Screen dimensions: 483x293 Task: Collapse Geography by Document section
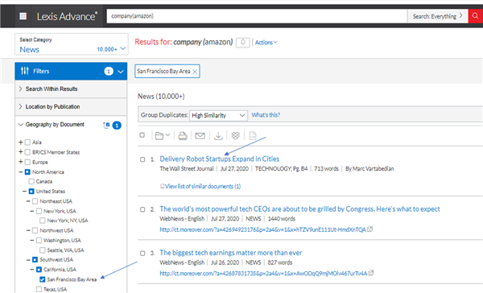point(21,125)
